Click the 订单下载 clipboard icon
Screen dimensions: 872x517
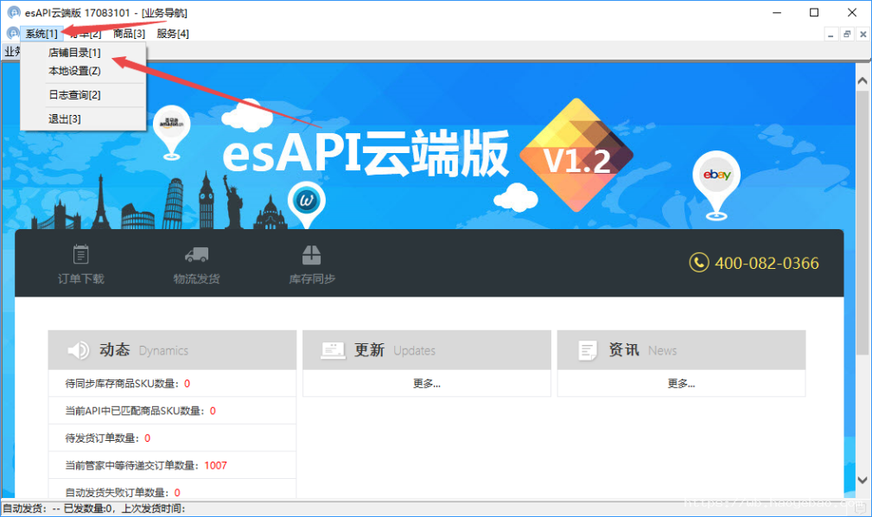pyautogui.click(x=80, y=255)
